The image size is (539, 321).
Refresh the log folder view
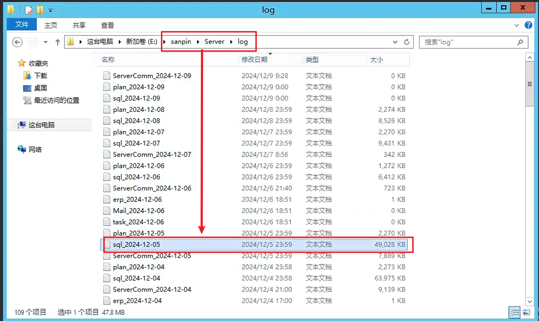407,42
